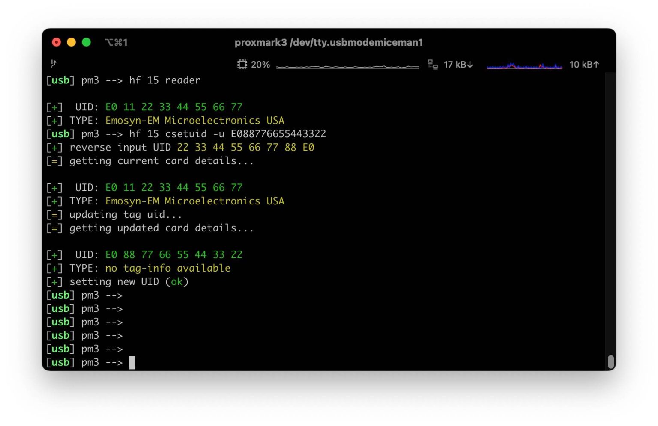The width and height of the screenshot is (658, 426).
Task: Click the network throughput icon
Action: pyautogui.click(x=432, y=65)
